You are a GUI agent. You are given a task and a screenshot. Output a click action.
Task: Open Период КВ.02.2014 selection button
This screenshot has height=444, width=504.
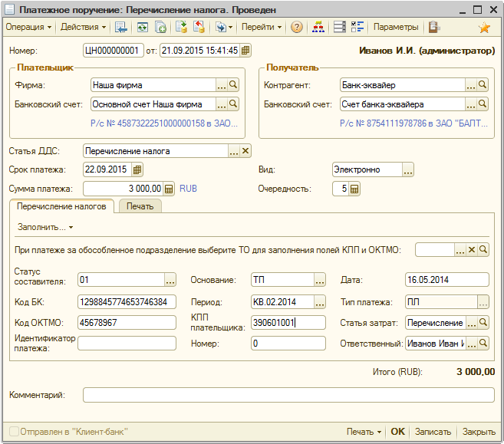pyautogui.click(x=319, y=302)
